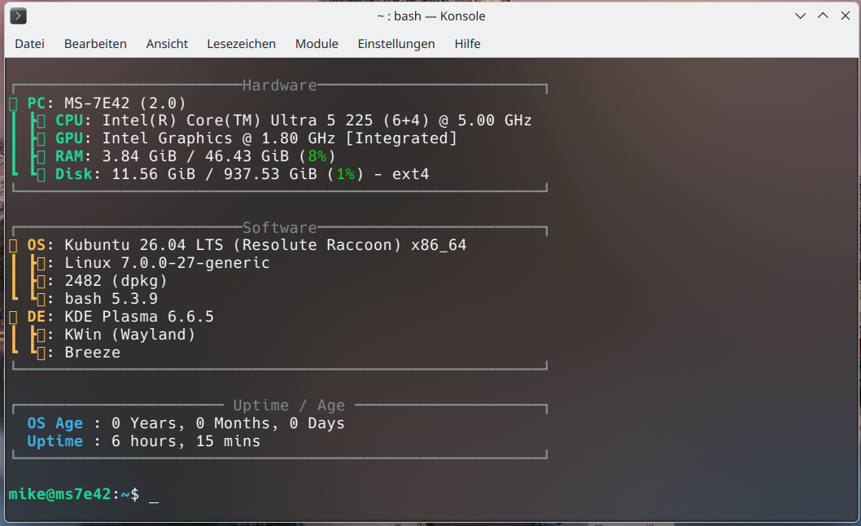Screen dimensions: 861x526
Task: Open the Datei menu
Action: (29, 44)
